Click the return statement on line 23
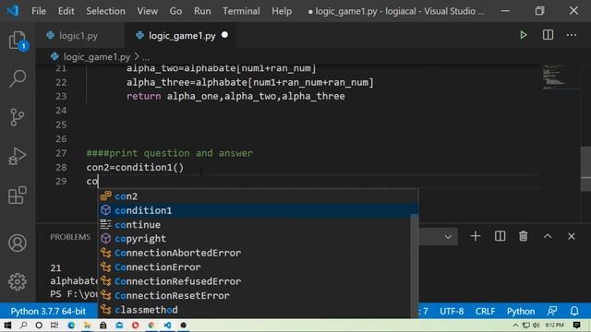Viewport: 591px width, 332px height. tap(235, 96)
